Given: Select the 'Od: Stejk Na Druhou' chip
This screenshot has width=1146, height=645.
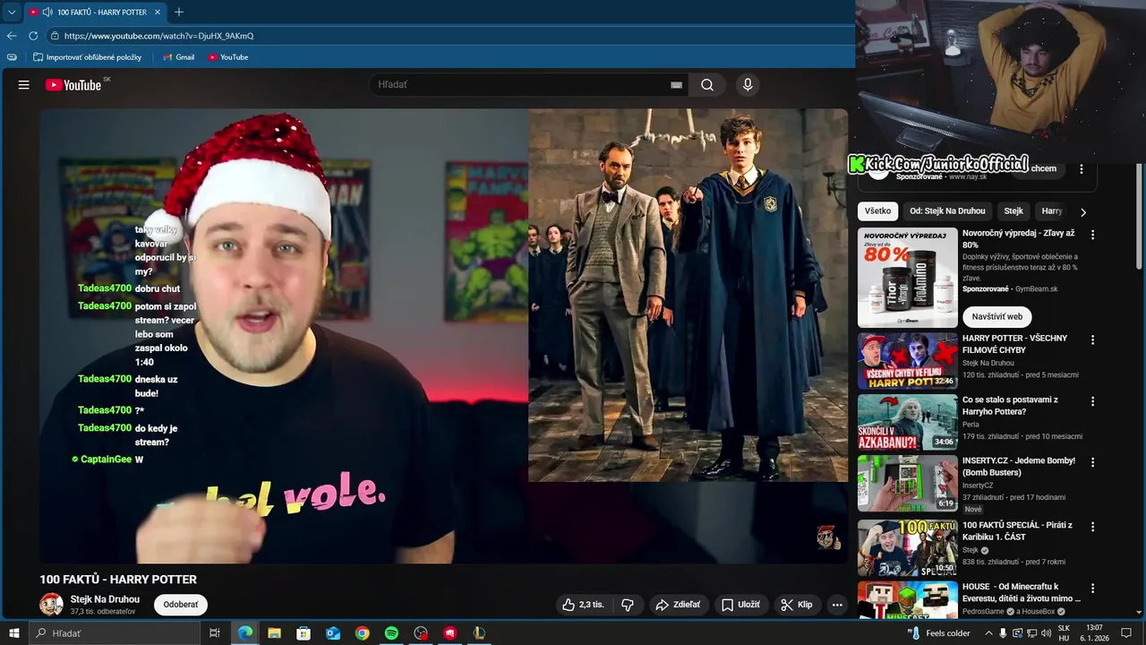Looking at the screenshot, I should 947,211.
